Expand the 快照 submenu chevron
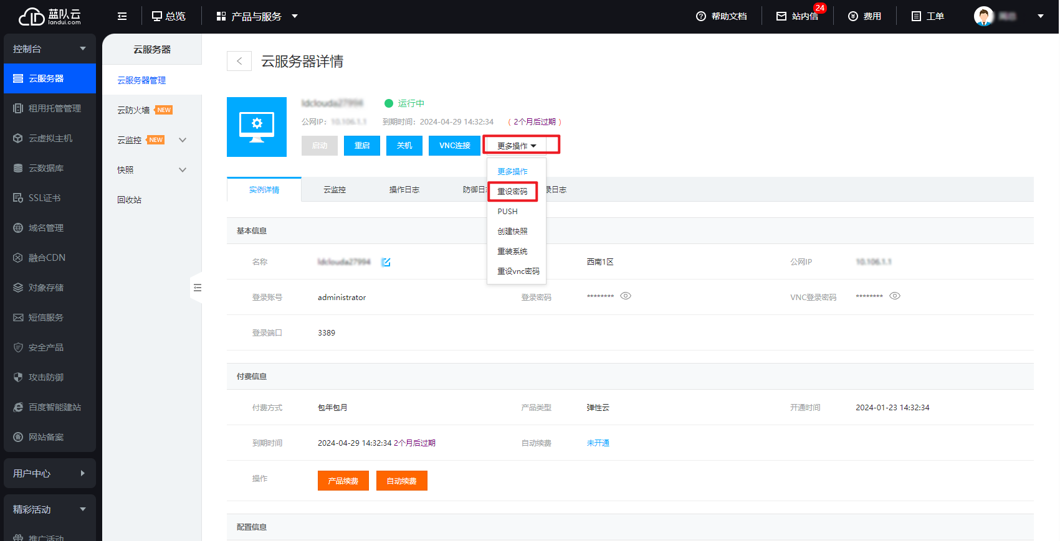1060x541 pixels. [x=183, y=170]
